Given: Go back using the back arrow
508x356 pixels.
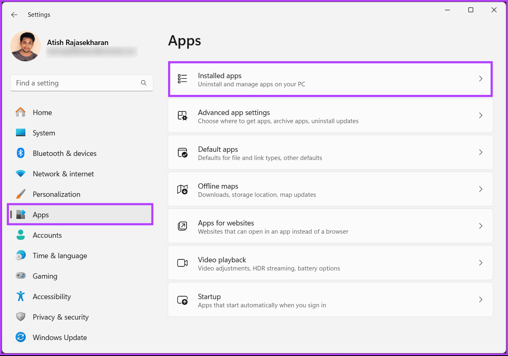Looking at the screenshot, I should [x=14, y=15].
